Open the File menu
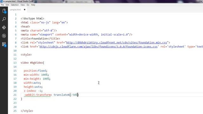Viewport: 203px width, 114px height. 2,5
